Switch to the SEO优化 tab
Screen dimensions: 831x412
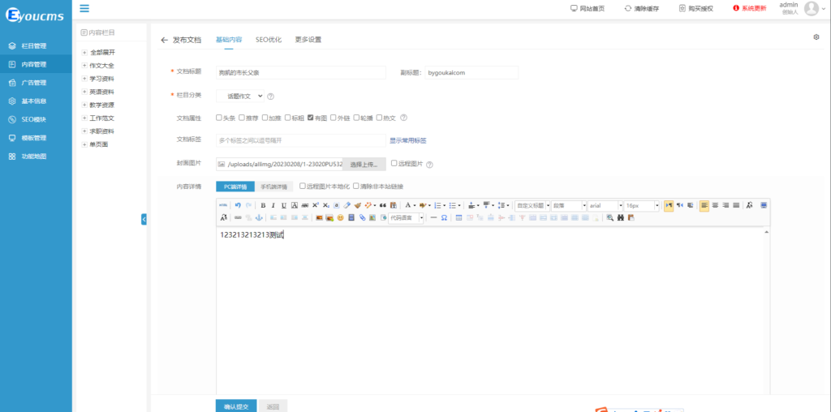click(269, 39)
